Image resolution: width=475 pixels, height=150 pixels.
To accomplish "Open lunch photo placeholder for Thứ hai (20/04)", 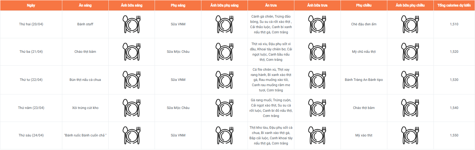I will pyautogui.click(x=317, y=24).
